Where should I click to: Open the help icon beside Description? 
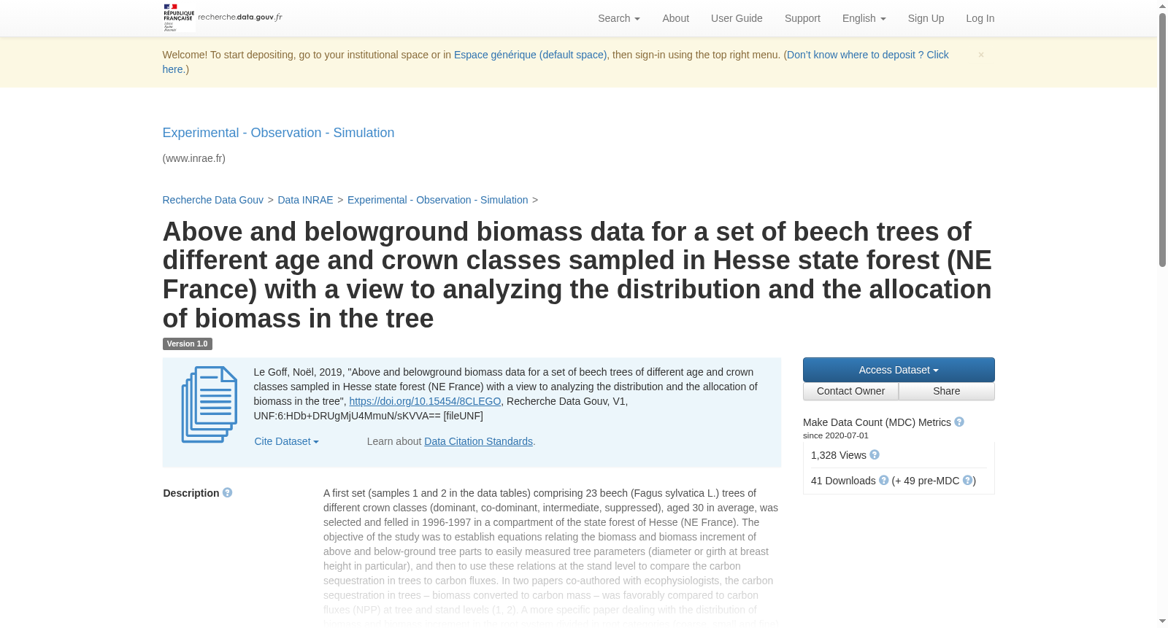pyautogui.click(x=228, y=493)
